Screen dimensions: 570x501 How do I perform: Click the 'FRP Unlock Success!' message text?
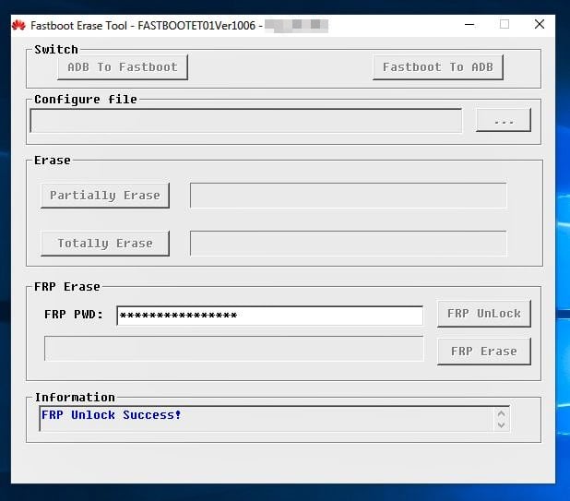tap(111, 415)
